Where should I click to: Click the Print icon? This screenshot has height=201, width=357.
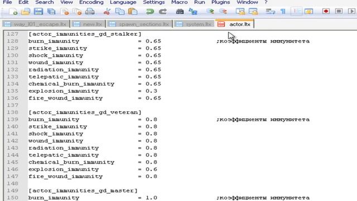(x=90, y=11)
